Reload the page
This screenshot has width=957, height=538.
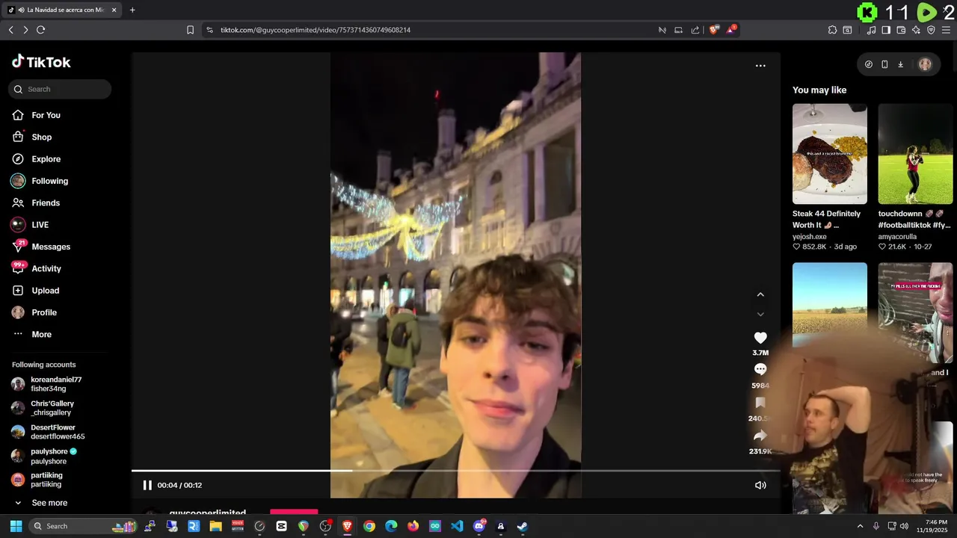point(40,30)
